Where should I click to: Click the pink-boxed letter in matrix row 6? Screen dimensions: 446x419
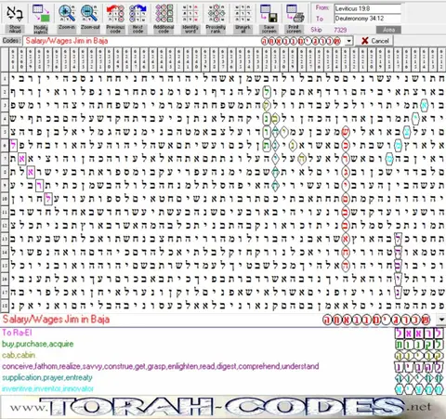[x=13, y=145]
